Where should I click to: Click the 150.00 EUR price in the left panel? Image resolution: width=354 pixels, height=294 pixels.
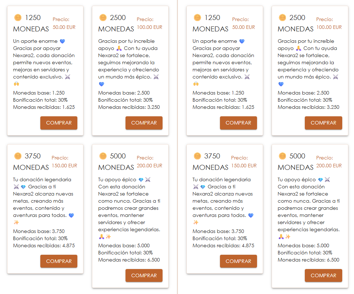coord(65,166)
